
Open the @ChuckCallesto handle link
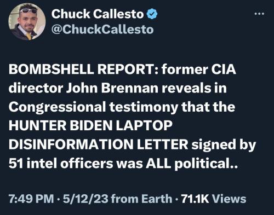coord(102,30)
